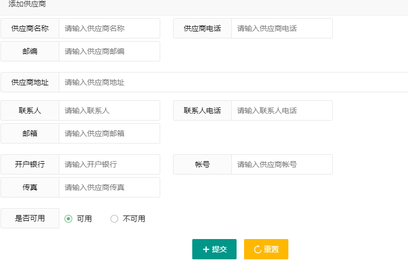Focus the 请输入供应商传真 fax input
Viewport: 408px width, 278px height.
pyautogui.click(x=109, y=187)
